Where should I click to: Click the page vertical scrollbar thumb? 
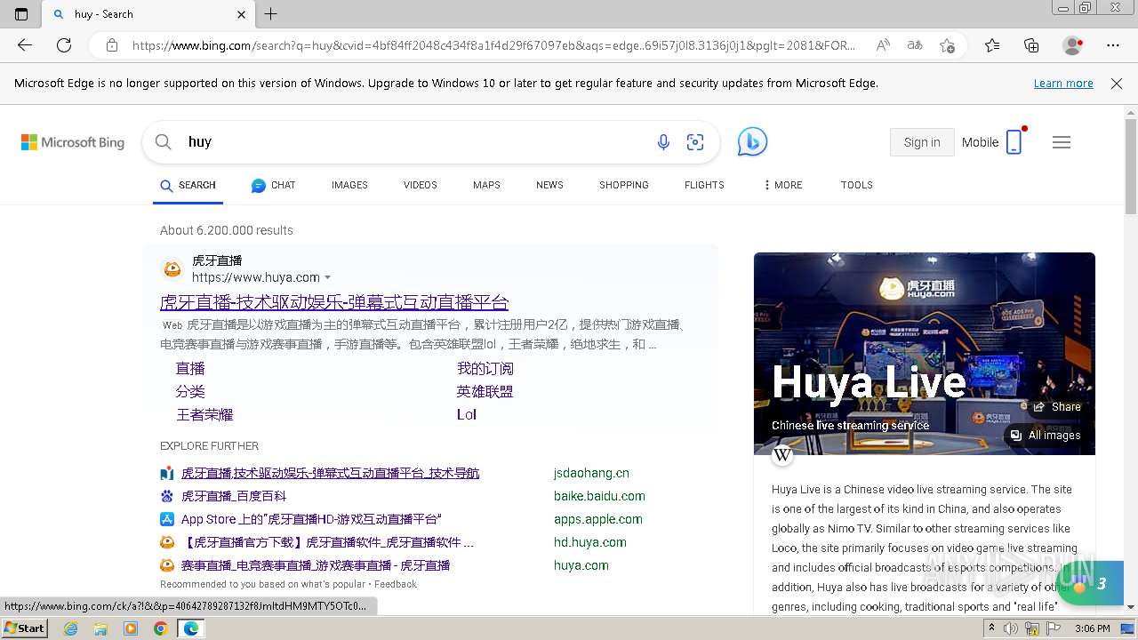[1131, 167]
